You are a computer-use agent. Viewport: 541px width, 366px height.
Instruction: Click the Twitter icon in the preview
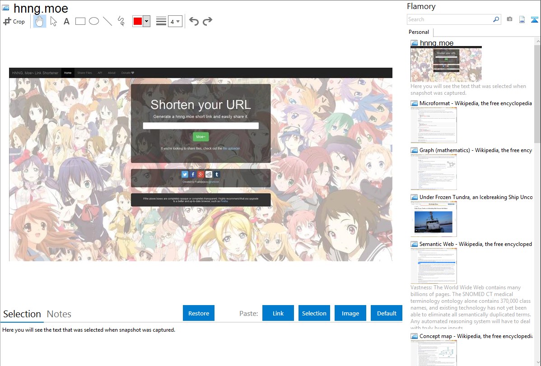[x=185, y=175]
